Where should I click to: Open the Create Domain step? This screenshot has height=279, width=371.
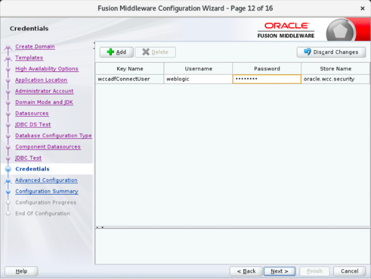tap(35, 46)
